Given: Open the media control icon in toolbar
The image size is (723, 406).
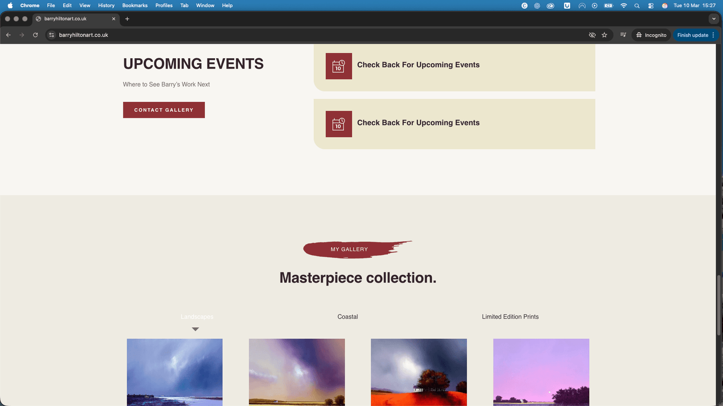Looking at the screenshot, I should (x=623, y=35).
